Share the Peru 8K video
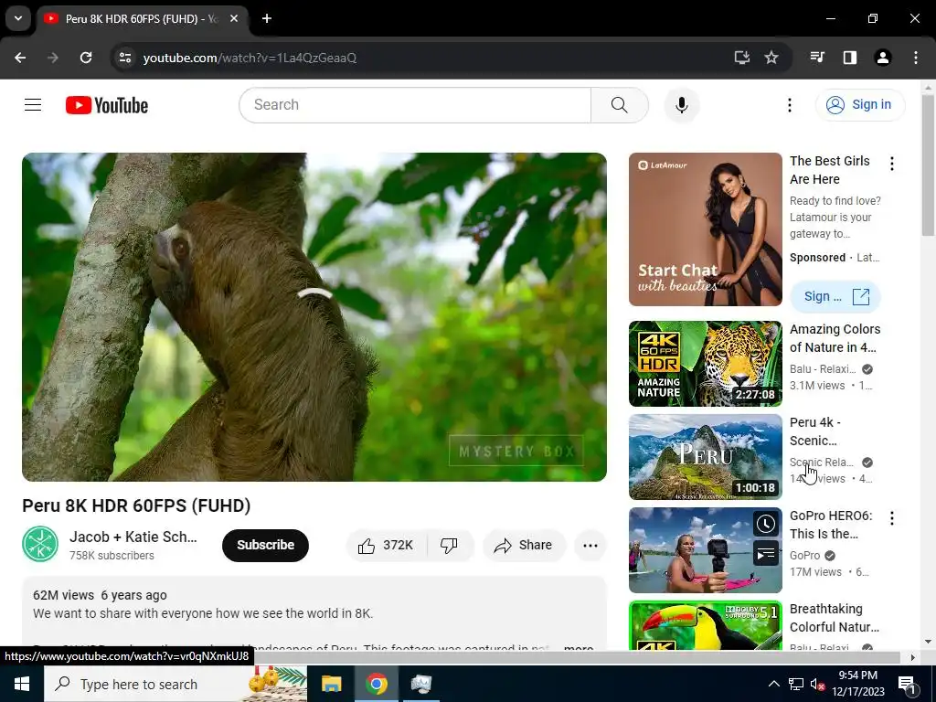Viewport: 936px width, 702px height. point(524,545)
